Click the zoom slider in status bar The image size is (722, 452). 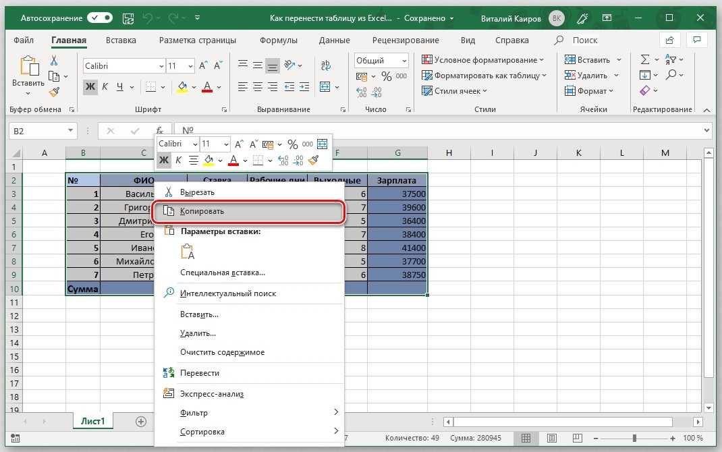(634, 439)
